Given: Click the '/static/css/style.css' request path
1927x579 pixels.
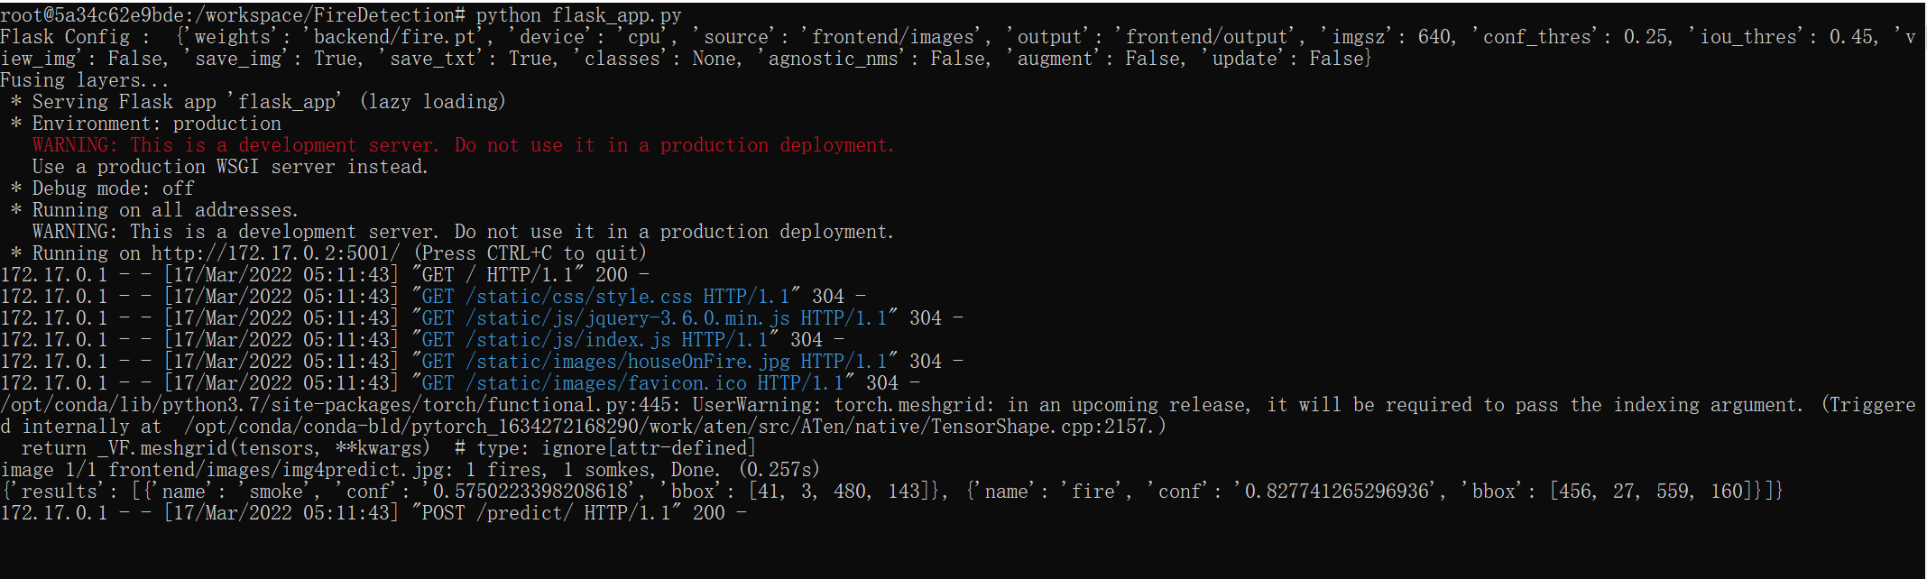Looking at the screenshot, I should tap(579, 297).
